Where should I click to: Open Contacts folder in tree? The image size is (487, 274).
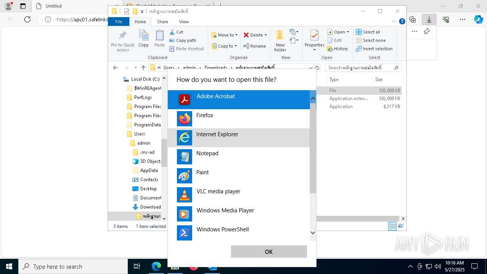click(x=145, y=180)
